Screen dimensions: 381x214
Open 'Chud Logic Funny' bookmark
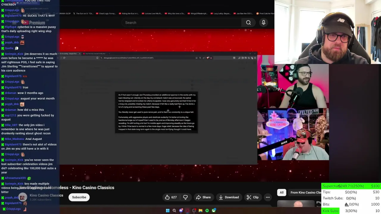(105, 13)
